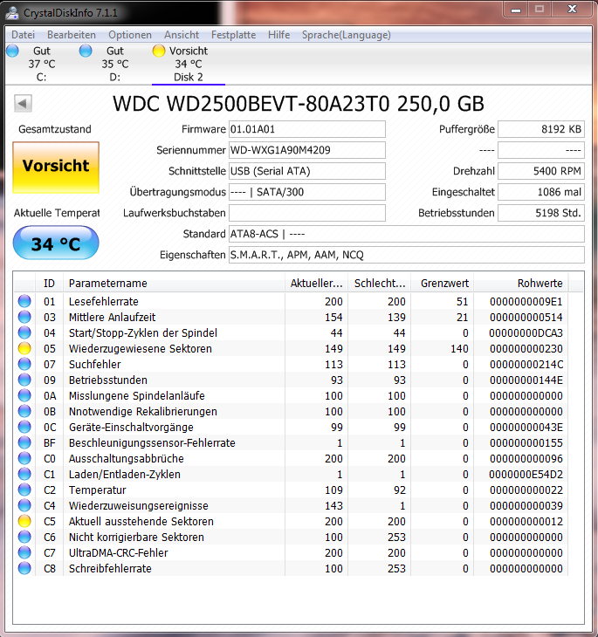This screenshot has width=598, height=637.
Task: Click the status orb of Wiederzuweisungsereignisse
Action: 24,505
